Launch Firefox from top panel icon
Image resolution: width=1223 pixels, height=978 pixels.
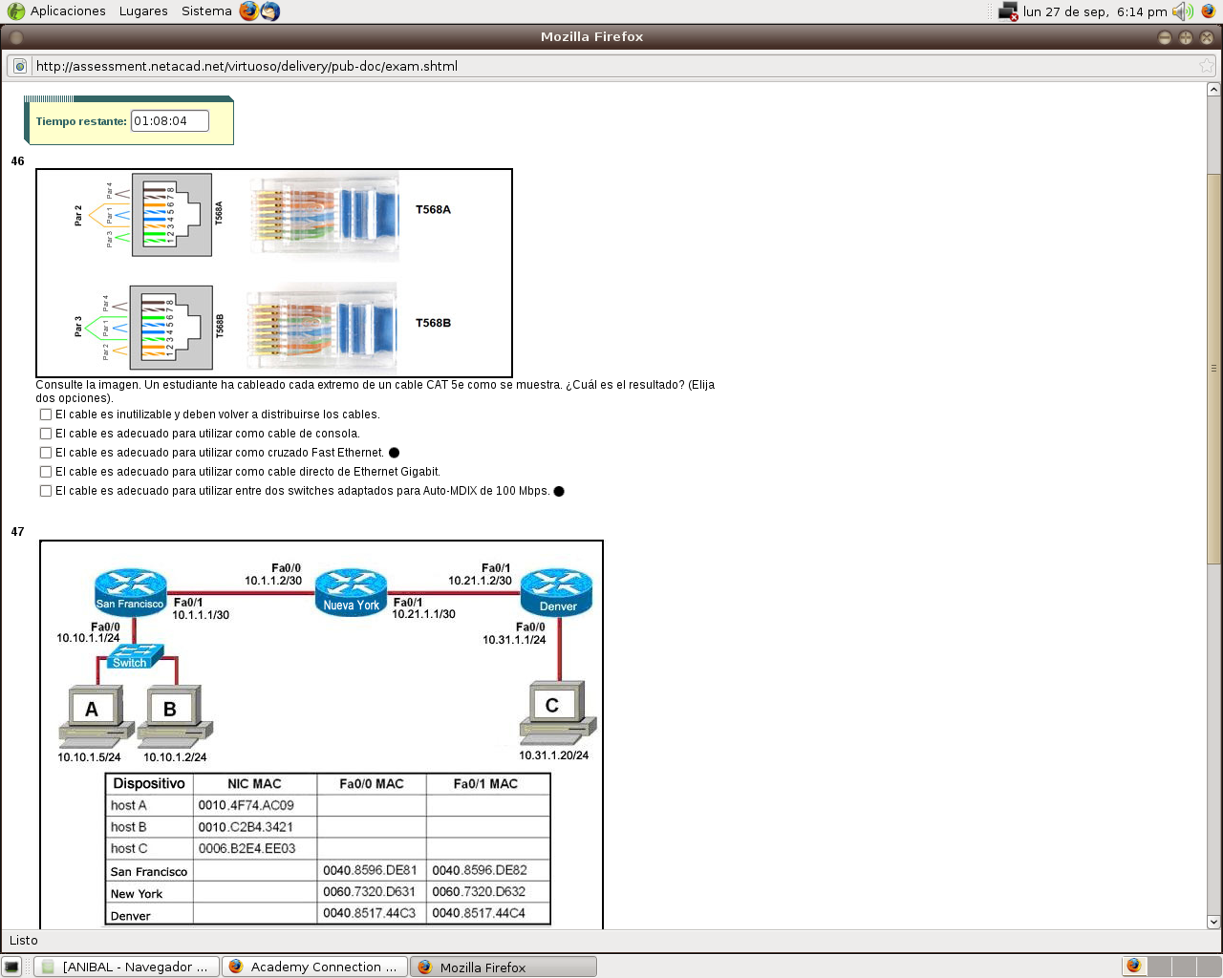click(x=248, y=11)
